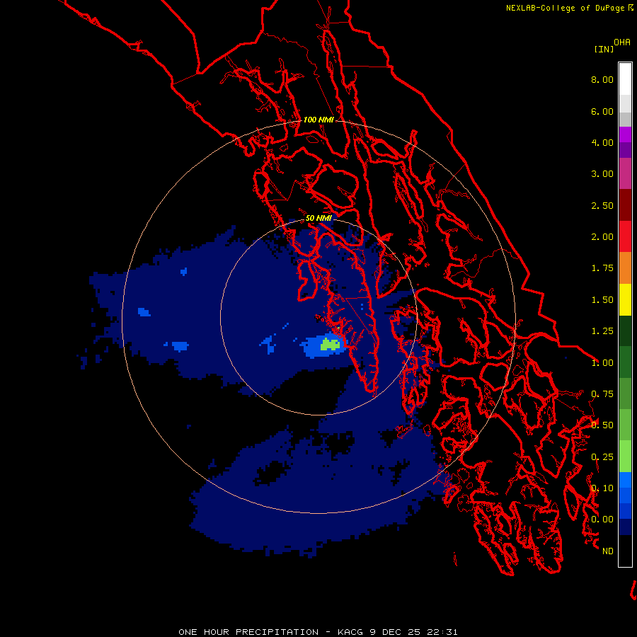Pick the white swatch in color scale
Image resolution: width=637 pixels, height=637 pixels.
coord(625,79)
